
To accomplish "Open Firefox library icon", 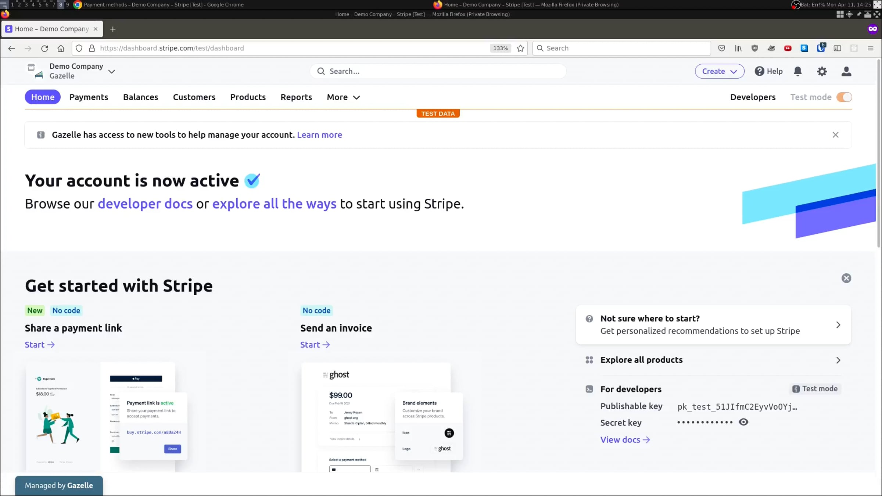I will click(x=738, y=48).
